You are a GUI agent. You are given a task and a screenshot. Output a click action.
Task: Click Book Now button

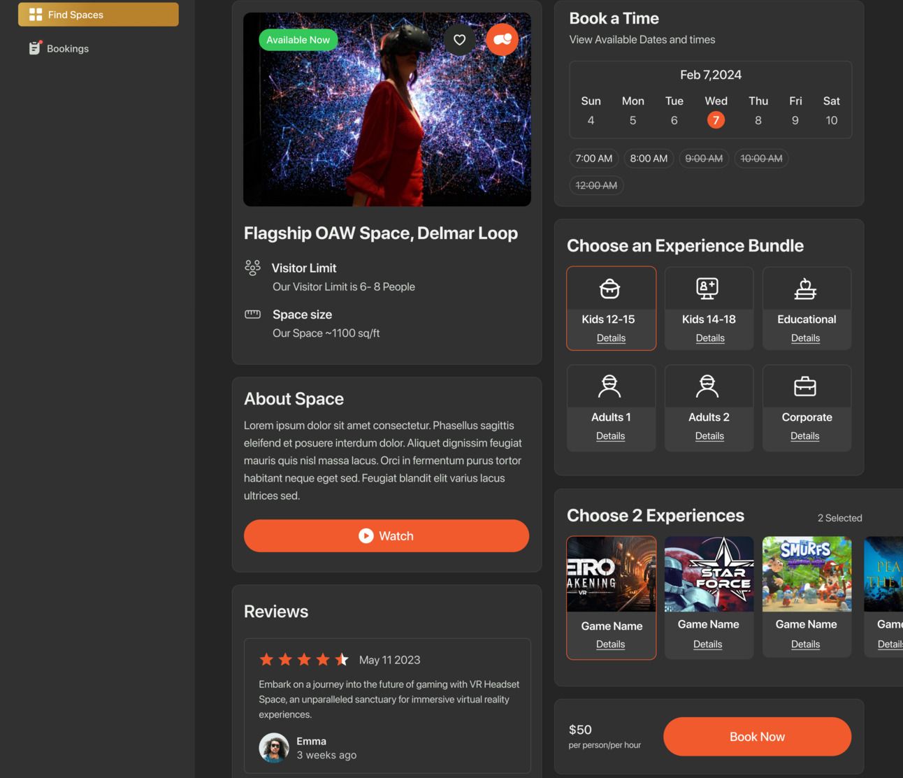point(757,737)
